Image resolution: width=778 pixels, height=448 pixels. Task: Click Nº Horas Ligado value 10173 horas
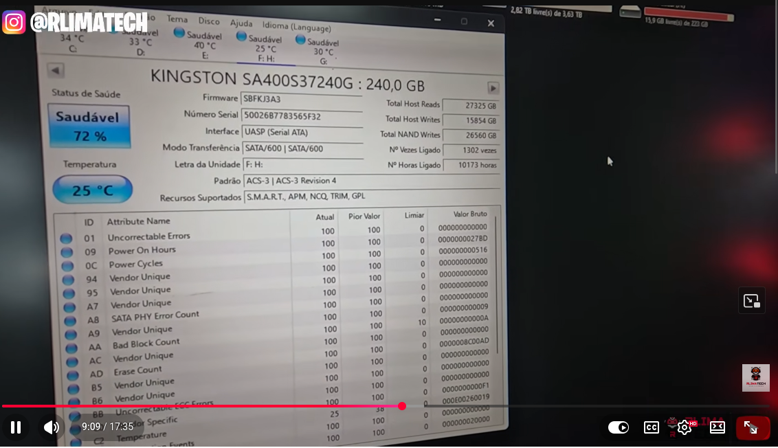[471, 165]
